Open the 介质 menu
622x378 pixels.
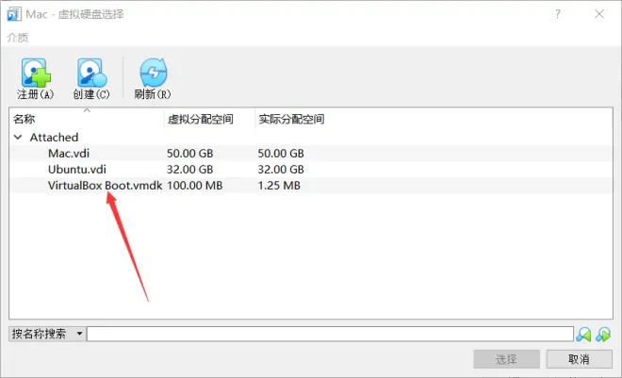(18, 38)
